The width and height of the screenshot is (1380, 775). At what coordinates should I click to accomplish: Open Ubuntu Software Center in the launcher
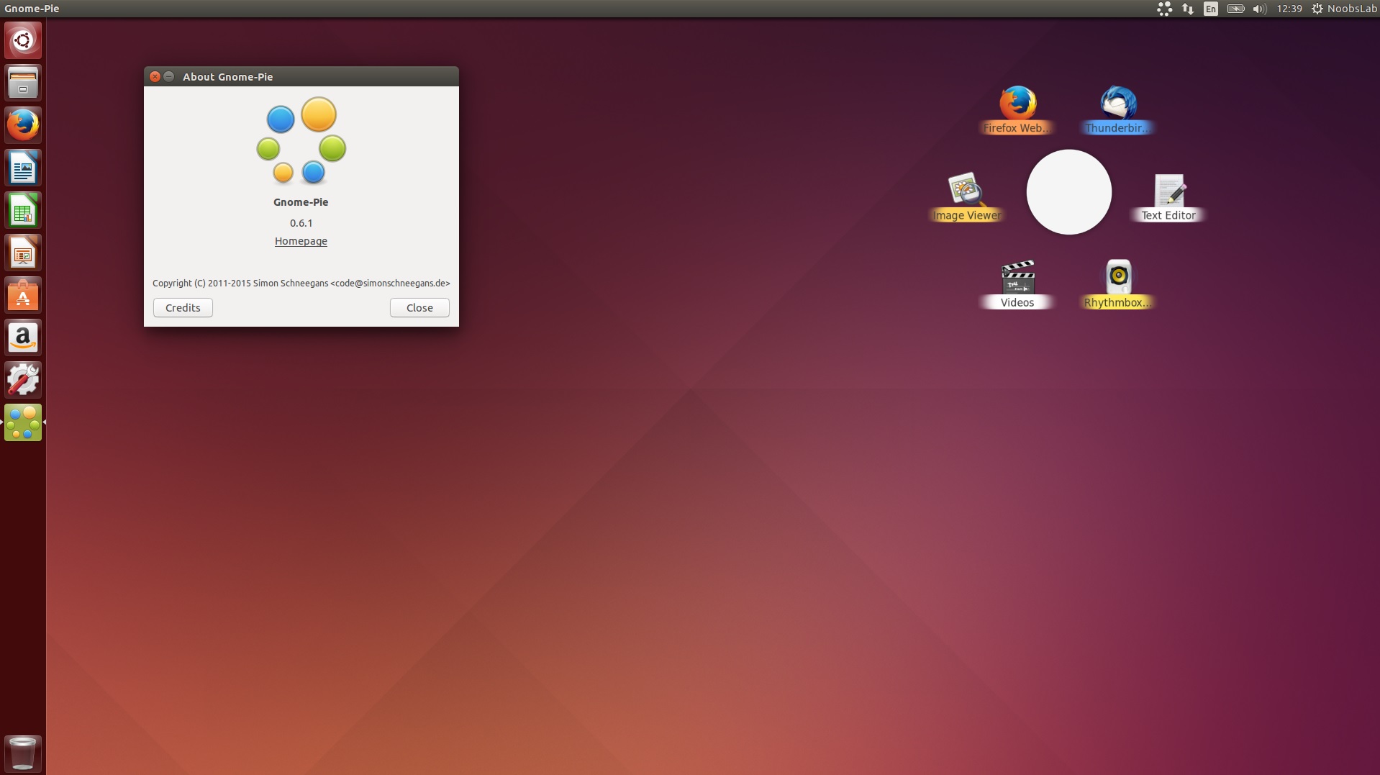23,295
